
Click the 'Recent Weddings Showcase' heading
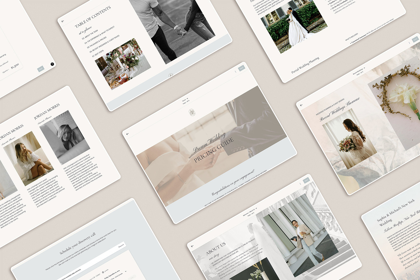[x=339, y=109]
